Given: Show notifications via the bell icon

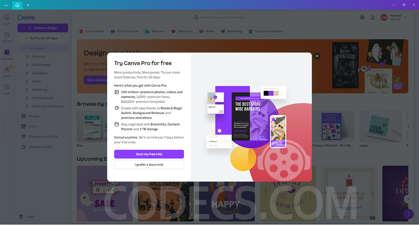Looking at the screenshot, I should [x=373, y=17].
